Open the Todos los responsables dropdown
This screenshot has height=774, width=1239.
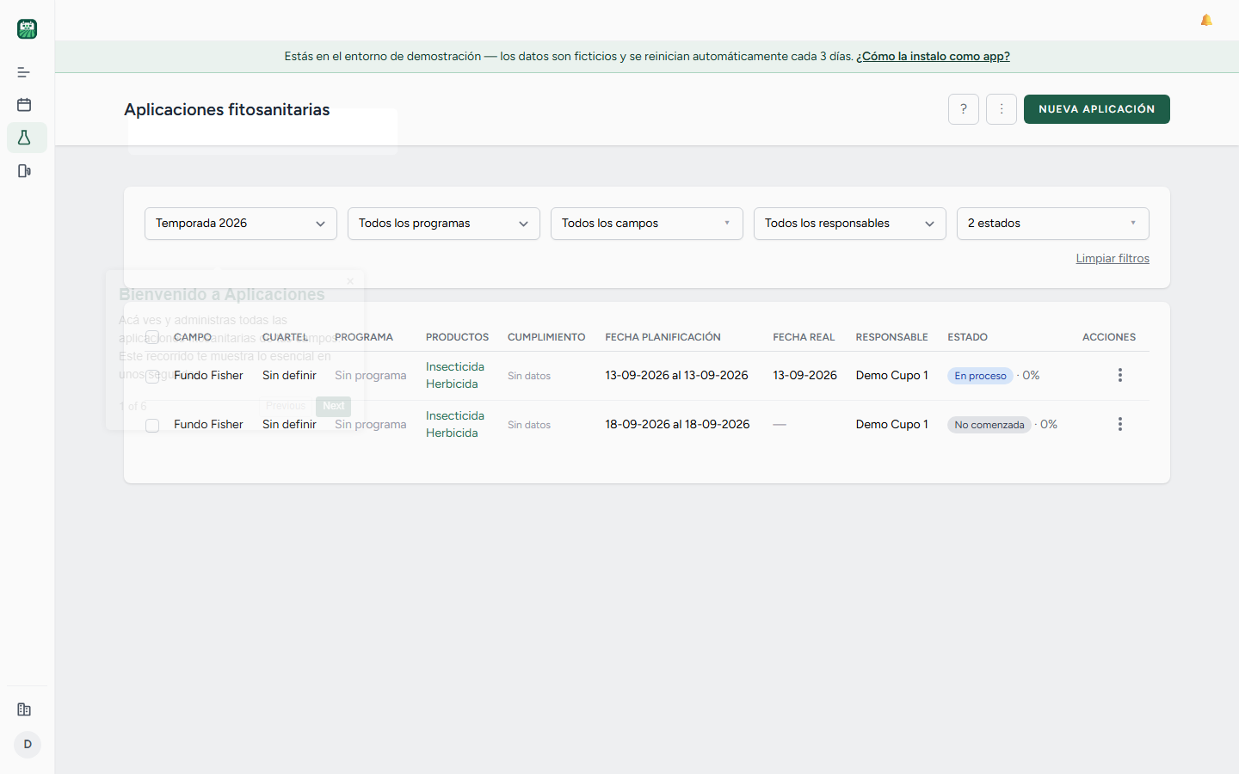point(850,224)
